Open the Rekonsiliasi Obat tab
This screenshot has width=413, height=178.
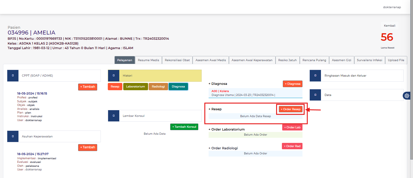click(x=177, y=60)
